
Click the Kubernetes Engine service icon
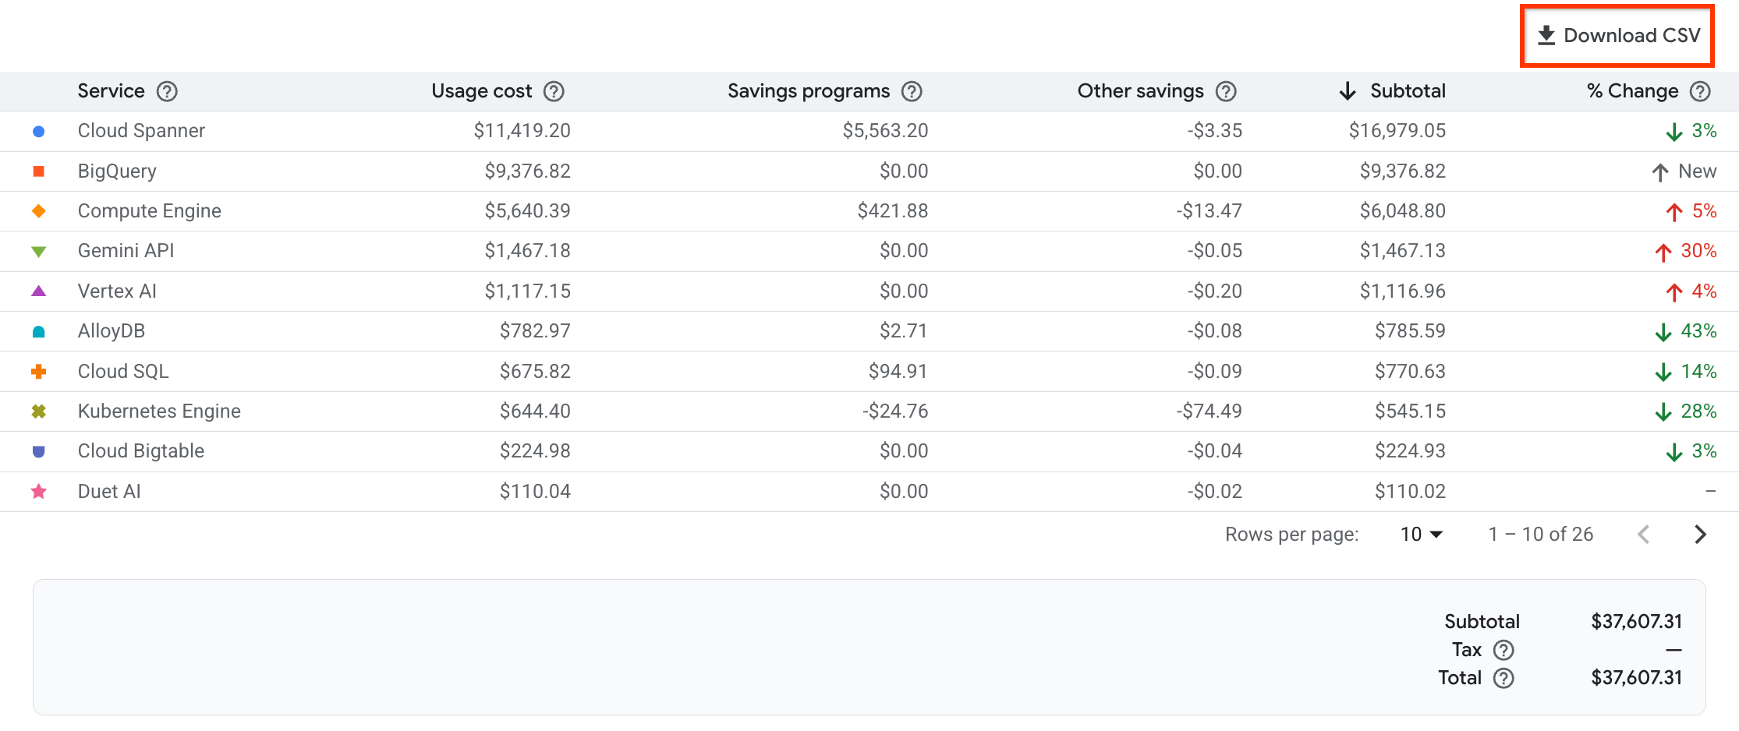(x=37, y=411)
